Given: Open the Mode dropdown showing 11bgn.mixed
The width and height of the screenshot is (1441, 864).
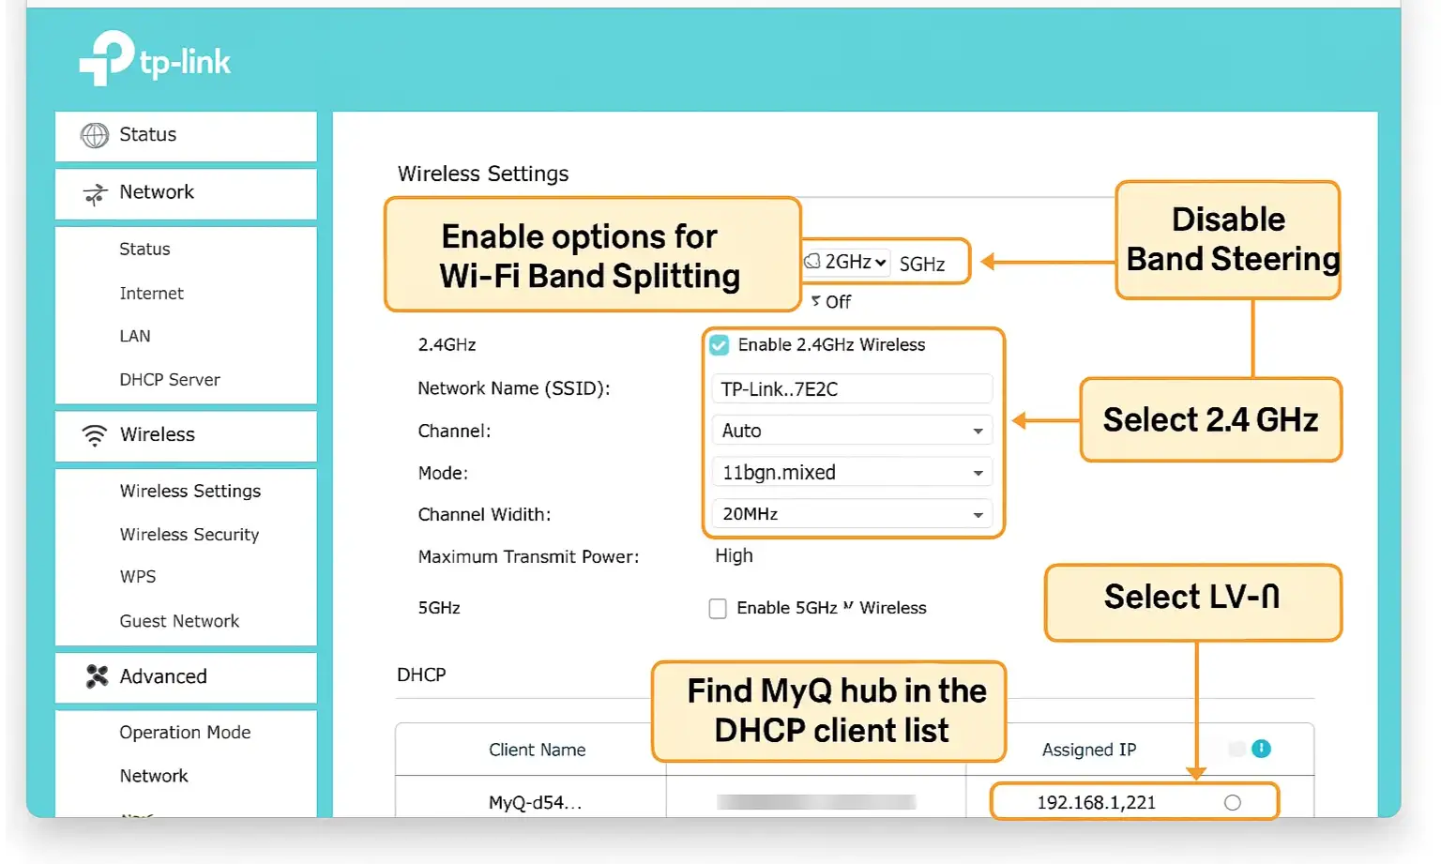Looking at the screenshot, I should (852, 472).
